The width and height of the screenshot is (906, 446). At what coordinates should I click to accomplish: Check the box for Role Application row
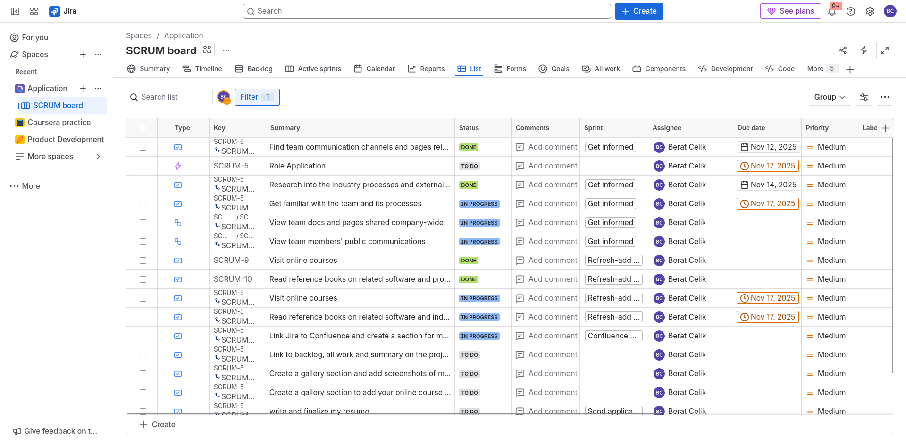[143, 166]
